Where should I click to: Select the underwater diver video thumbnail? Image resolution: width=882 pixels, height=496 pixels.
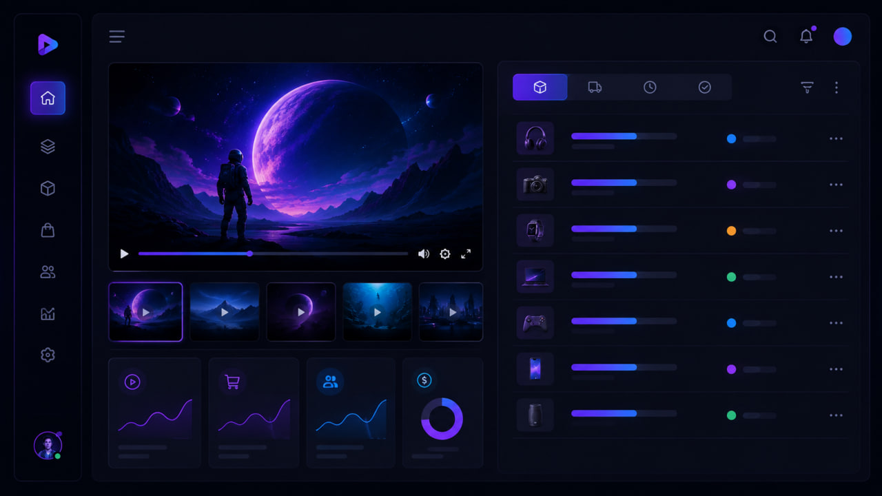coord(378,312)
